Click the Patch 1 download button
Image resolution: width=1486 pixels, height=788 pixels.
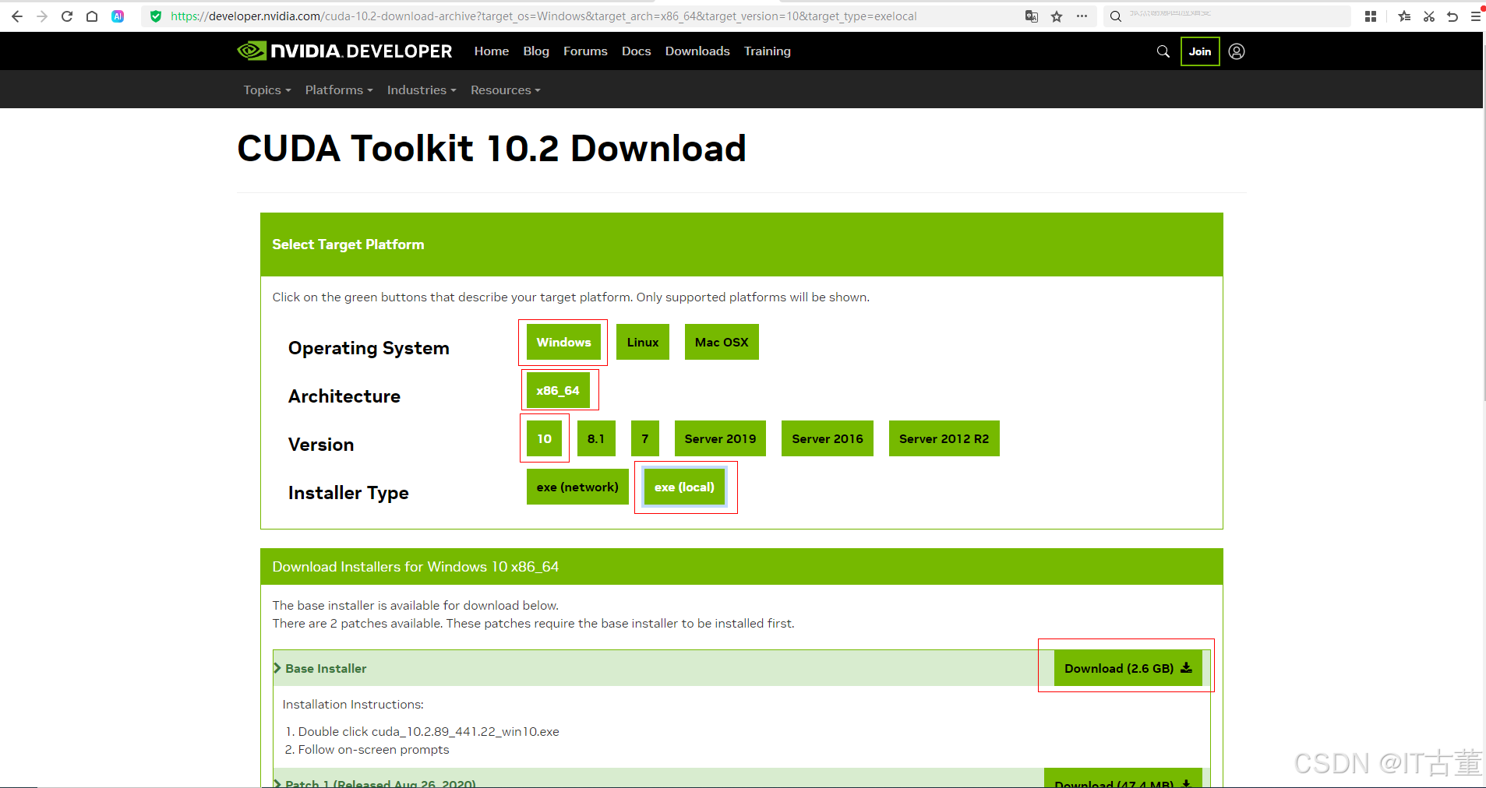1123,779
